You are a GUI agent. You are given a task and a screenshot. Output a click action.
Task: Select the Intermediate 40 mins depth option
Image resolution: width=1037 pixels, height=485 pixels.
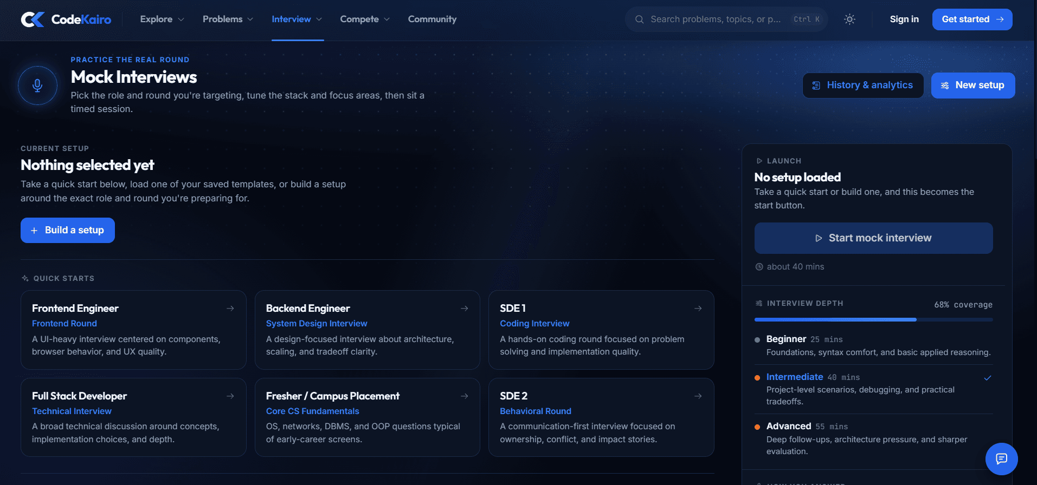(x=874, y=389)
